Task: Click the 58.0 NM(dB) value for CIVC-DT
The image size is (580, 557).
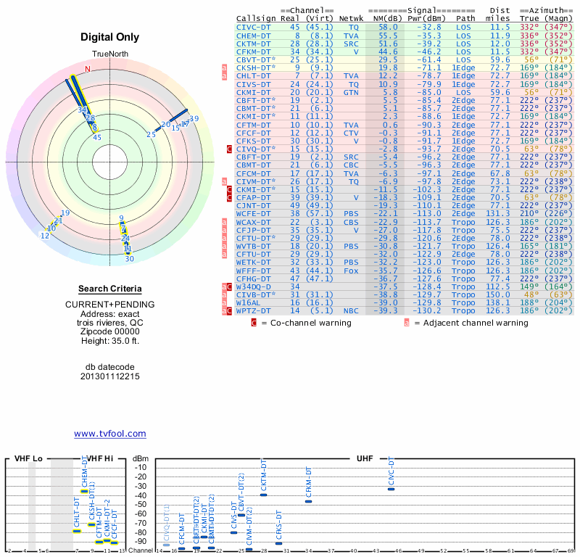Action: tap(388, 28)
